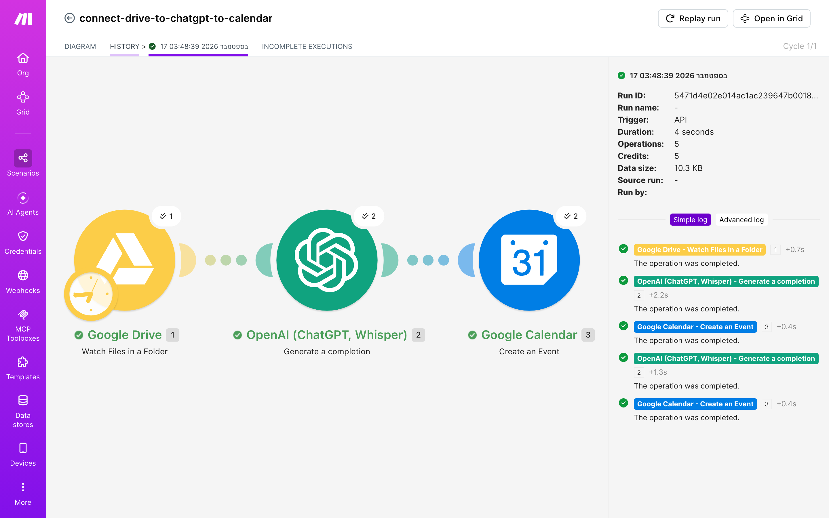
Task: Open the Devices section
Action: pos(23,455)
